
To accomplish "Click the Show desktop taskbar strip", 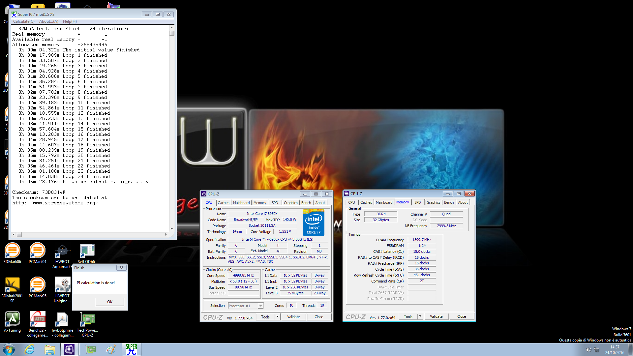I will tap(630, 349).
